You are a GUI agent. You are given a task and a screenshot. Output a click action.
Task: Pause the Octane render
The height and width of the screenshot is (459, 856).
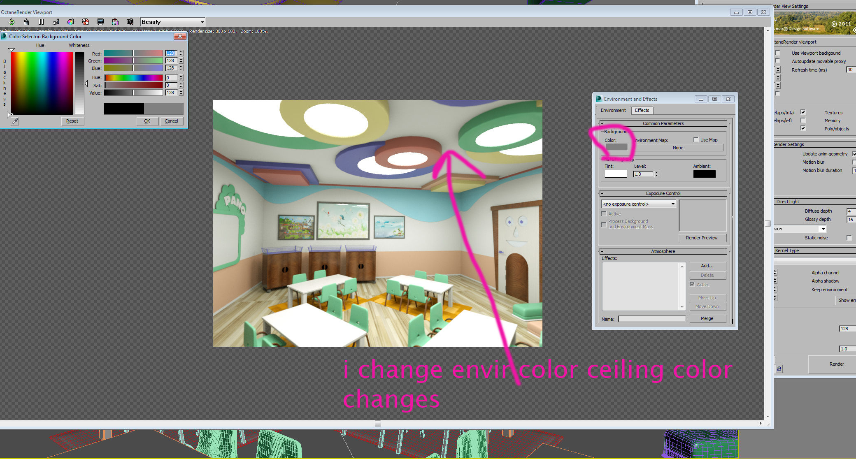[x=41, y=22]
